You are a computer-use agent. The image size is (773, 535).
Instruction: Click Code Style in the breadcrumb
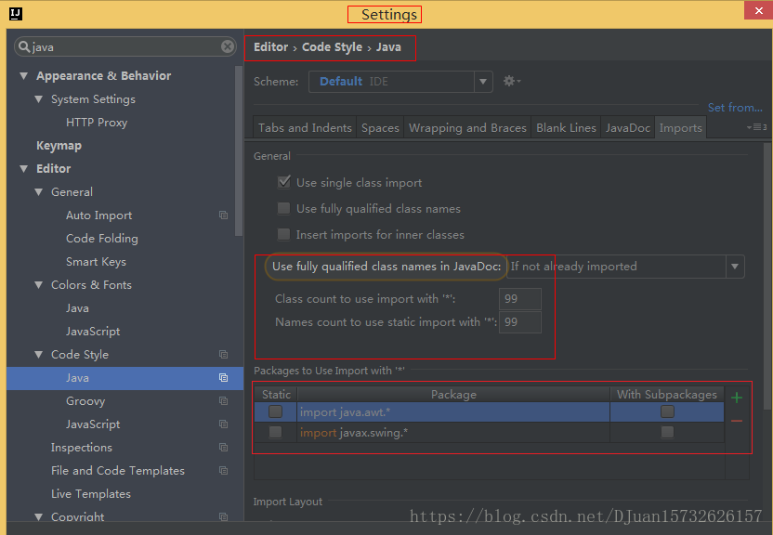pos(332,47)
